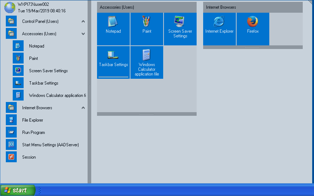Open the Notepad tile in Accessories panel
The image size is (314, 196).
coord(113,29)
